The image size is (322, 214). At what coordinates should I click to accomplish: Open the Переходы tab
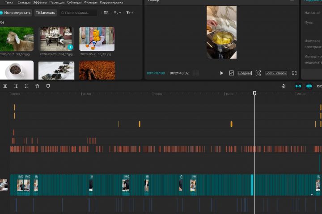pos(57,3)
